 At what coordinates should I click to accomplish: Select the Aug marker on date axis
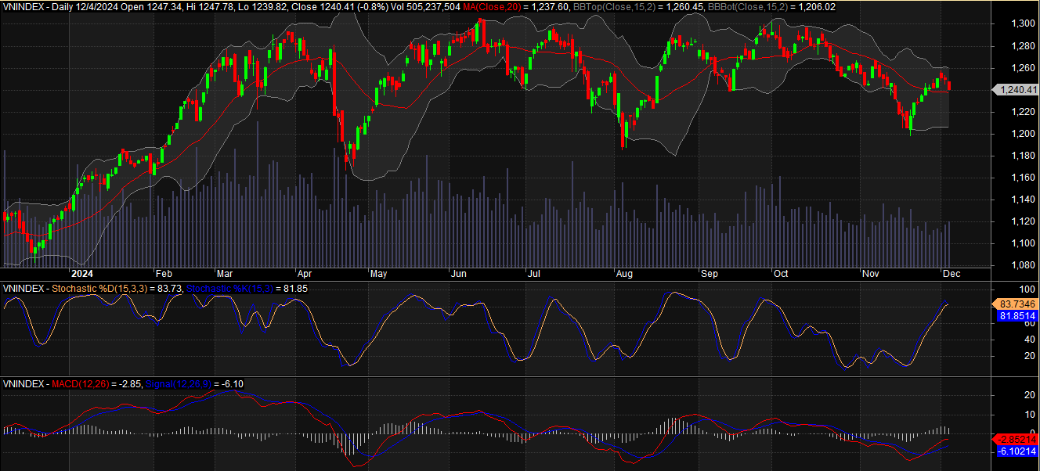pyautogui.click(x=624, y=275)
